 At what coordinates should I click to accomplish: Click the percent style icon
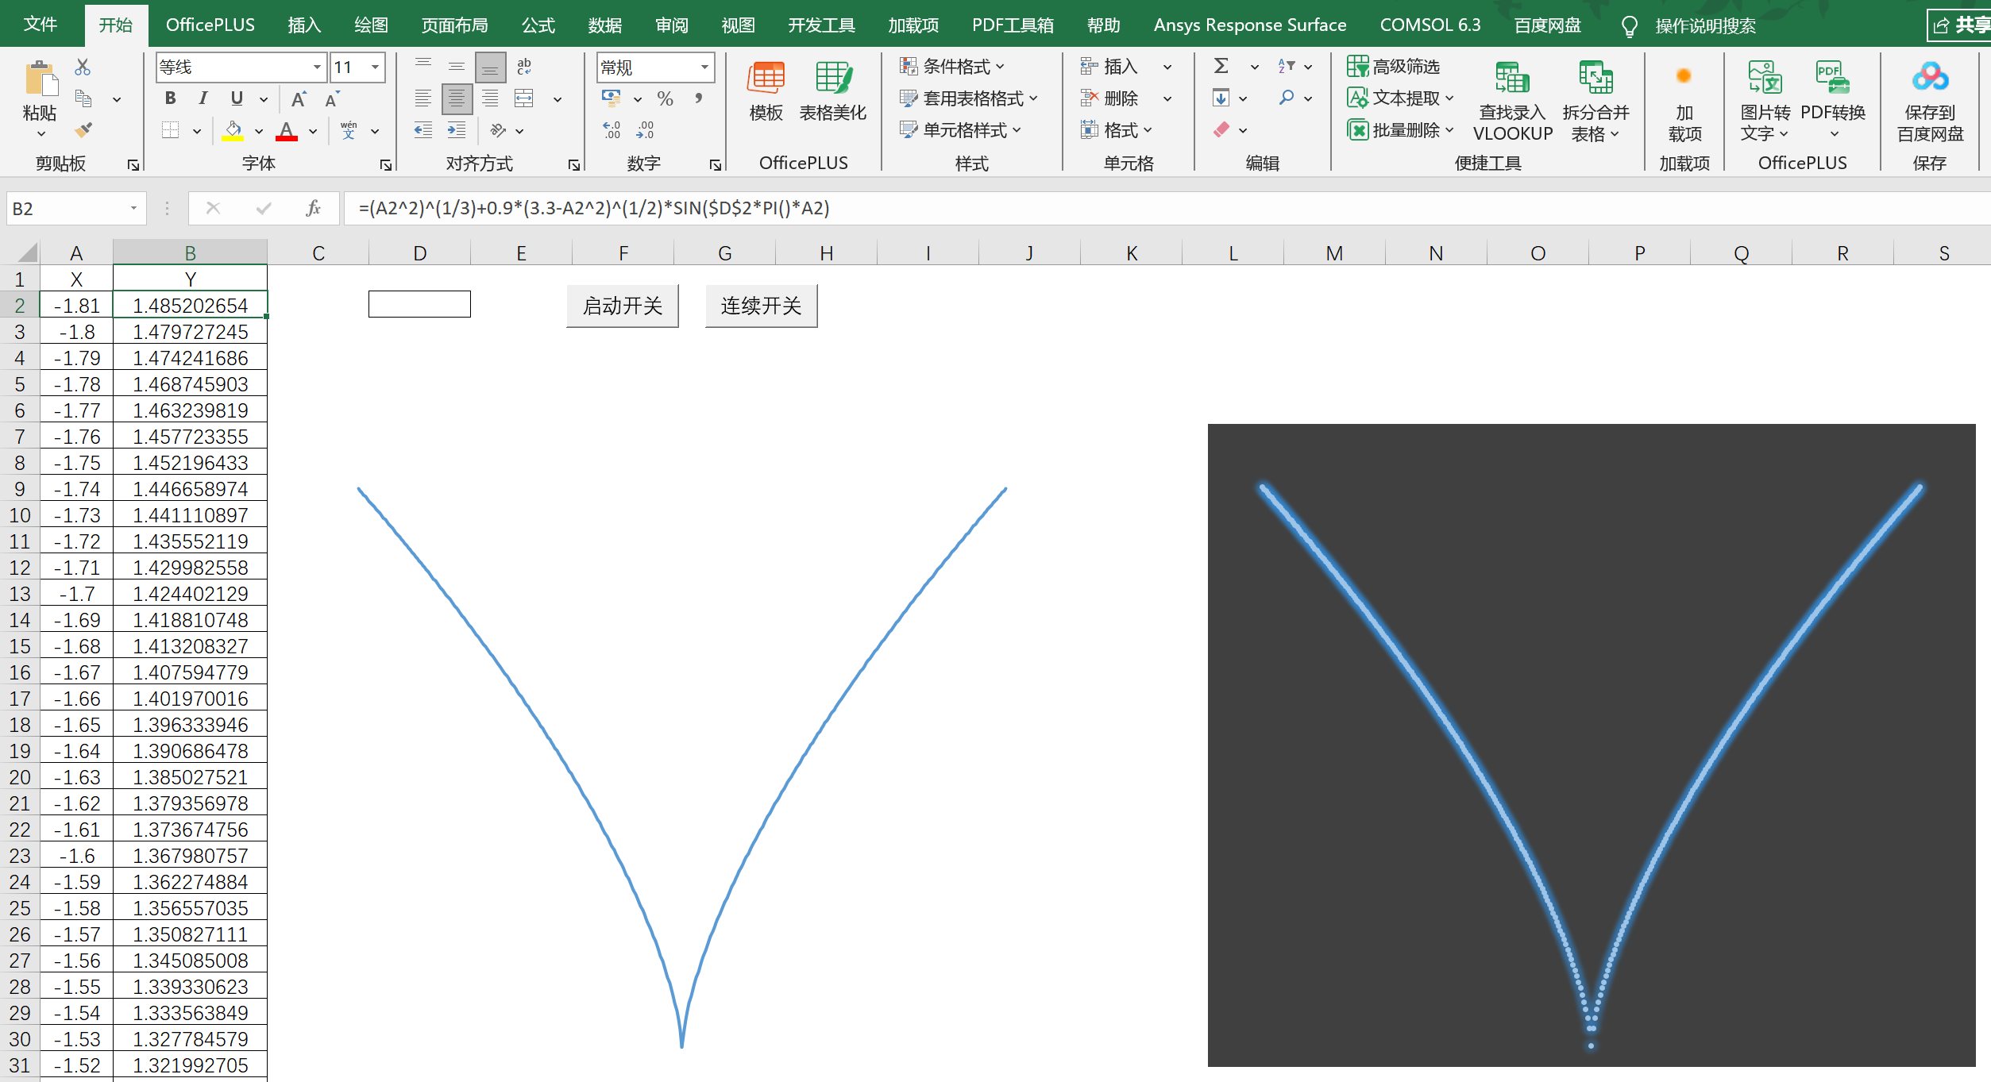pyautogui.click(x=665, y=98)
